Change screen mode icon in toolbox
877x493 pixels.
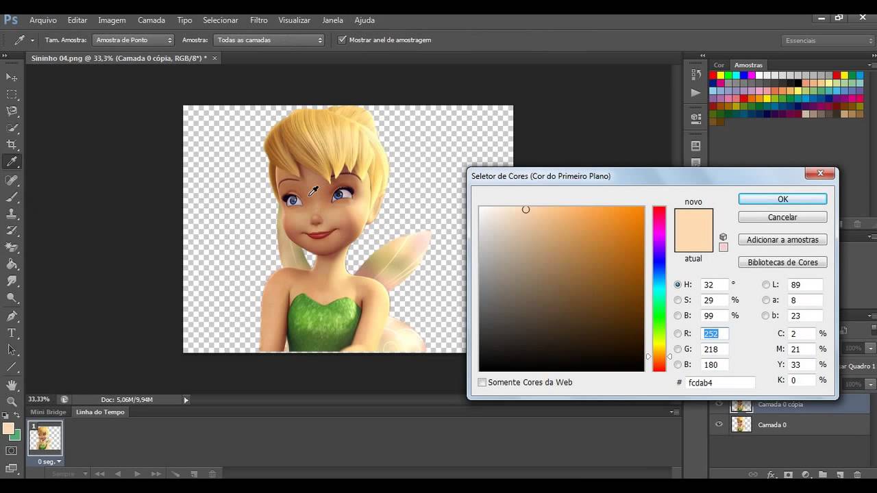coord(12,468)
